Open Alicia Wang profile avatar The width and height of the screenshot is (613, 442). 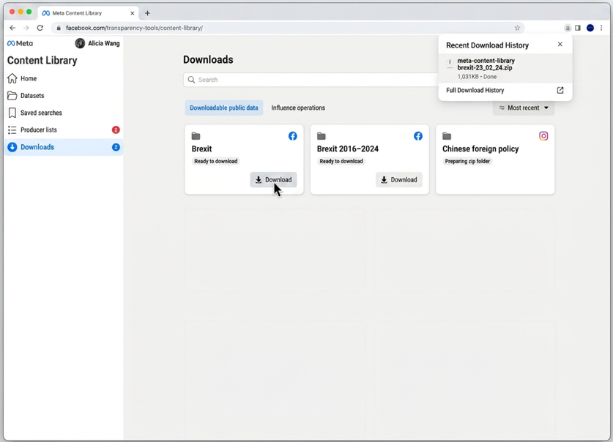80,43
